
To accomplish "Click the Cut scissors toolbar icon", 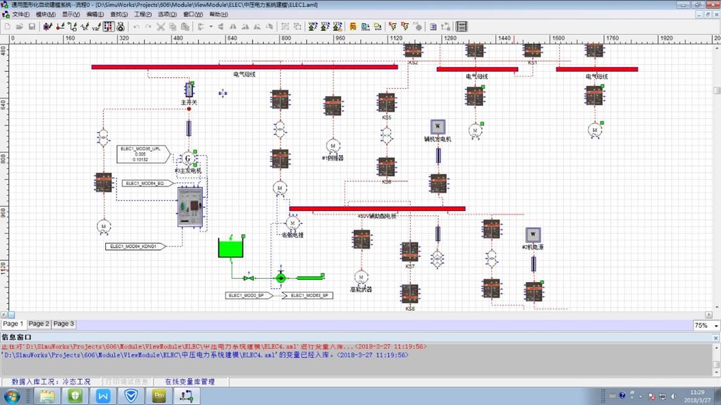I will click(x=160, y=27).
